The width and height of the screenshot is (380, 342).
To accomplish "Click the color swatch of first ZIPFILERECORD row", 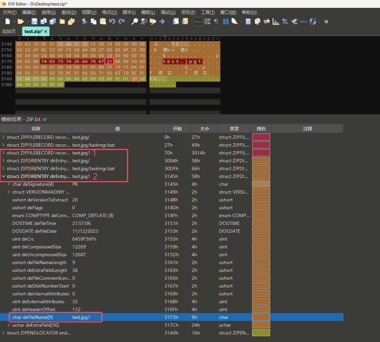I will click(261, 137).
